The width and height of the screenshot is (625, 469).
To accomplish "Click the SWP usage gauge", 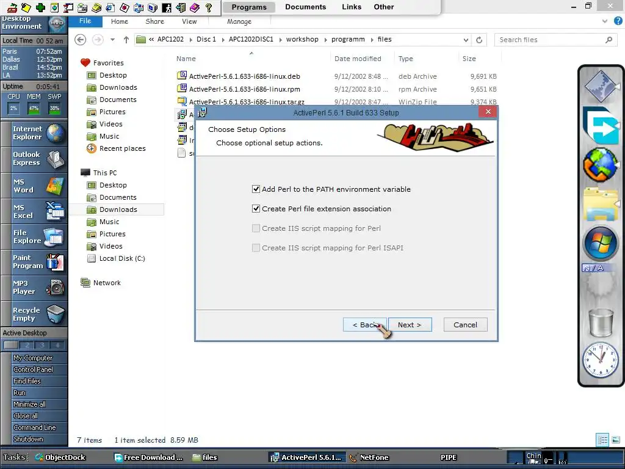I will pos(54,108).
